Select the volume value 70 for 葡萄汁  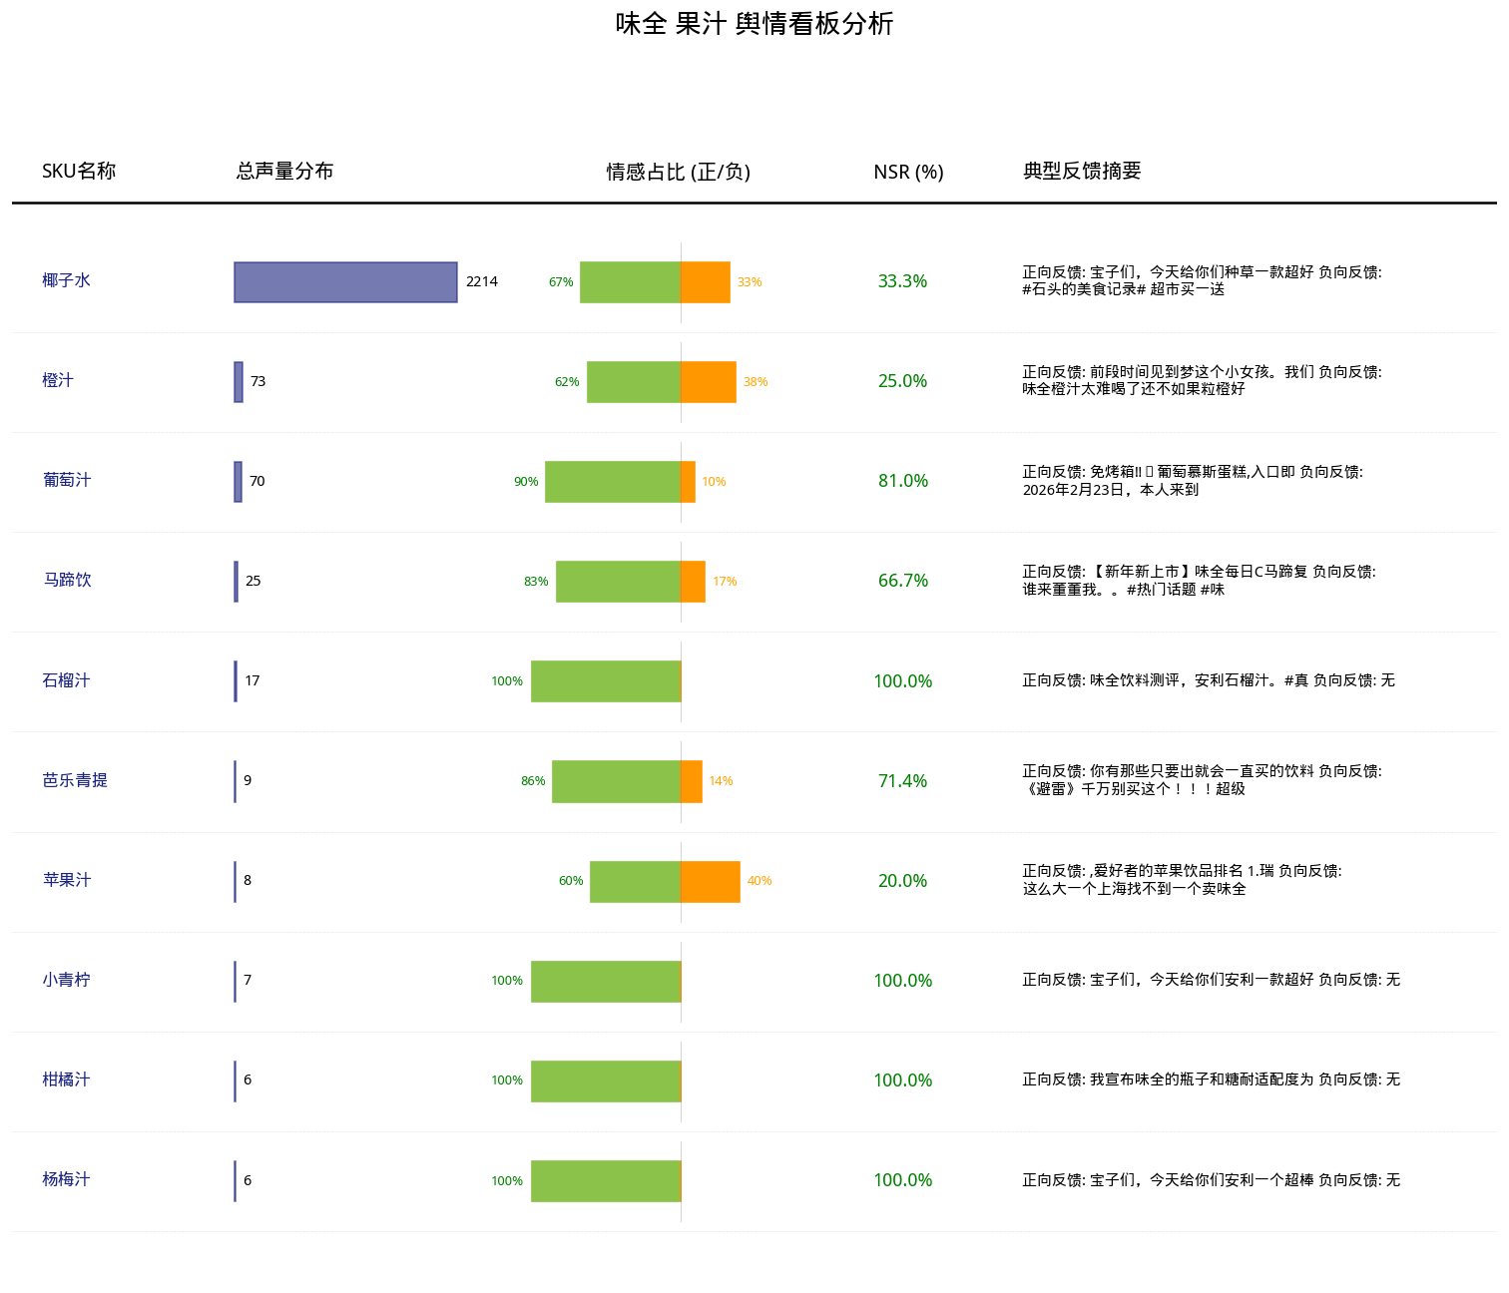pos(257,482)
